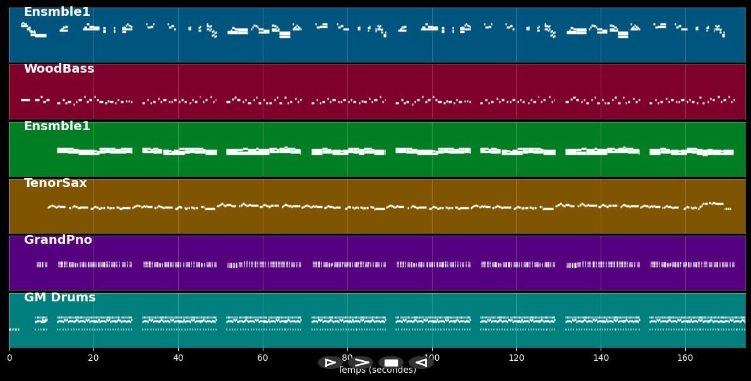751x381 pixels.
Task: Click the 'Temps (secondes)' axis label
Action: (377, 370)
